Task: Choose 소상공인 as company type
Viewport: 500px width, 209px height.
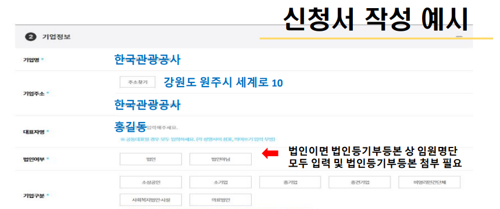Action: tap(151, 182)
